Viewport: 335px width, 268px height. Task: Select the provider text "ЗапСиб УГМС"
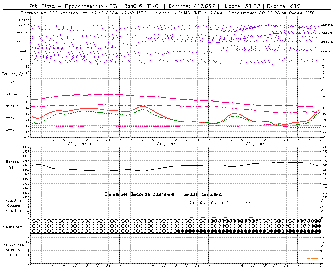click(x=141, y=6)
